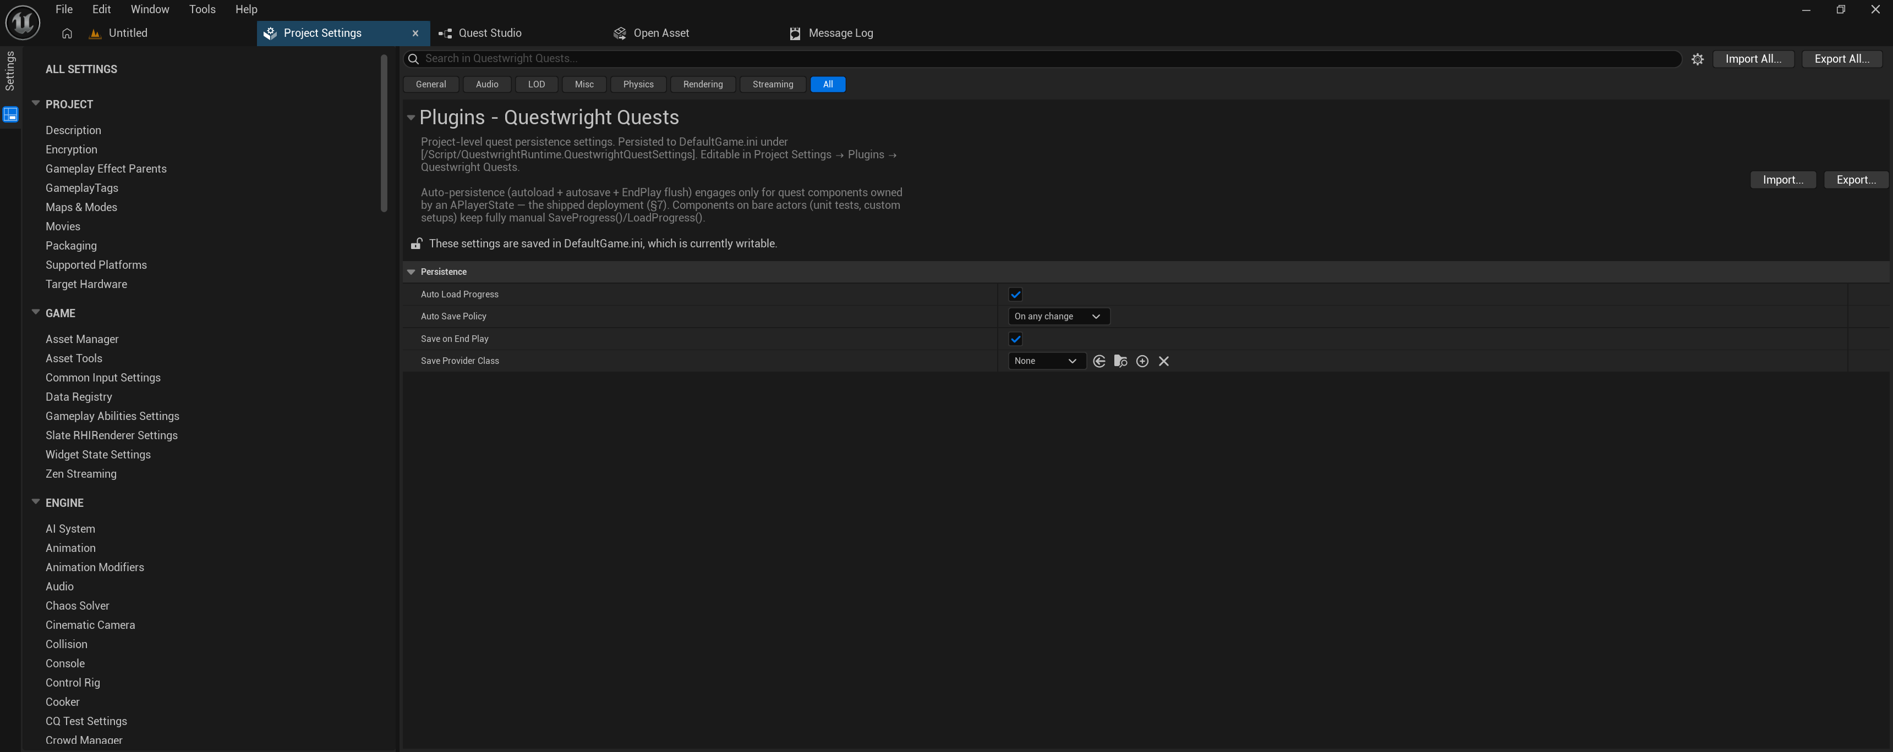Click the Unreal Engine logo icon
1893x752 pixels.
coord(22,22)
